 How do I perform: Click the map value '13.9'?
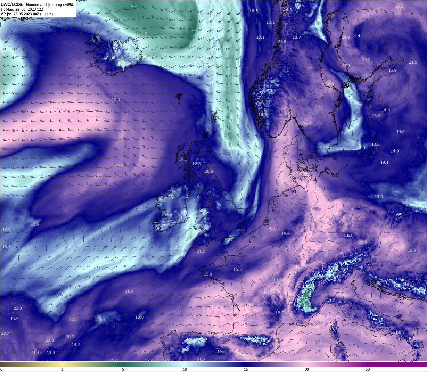tap(51, 353)
